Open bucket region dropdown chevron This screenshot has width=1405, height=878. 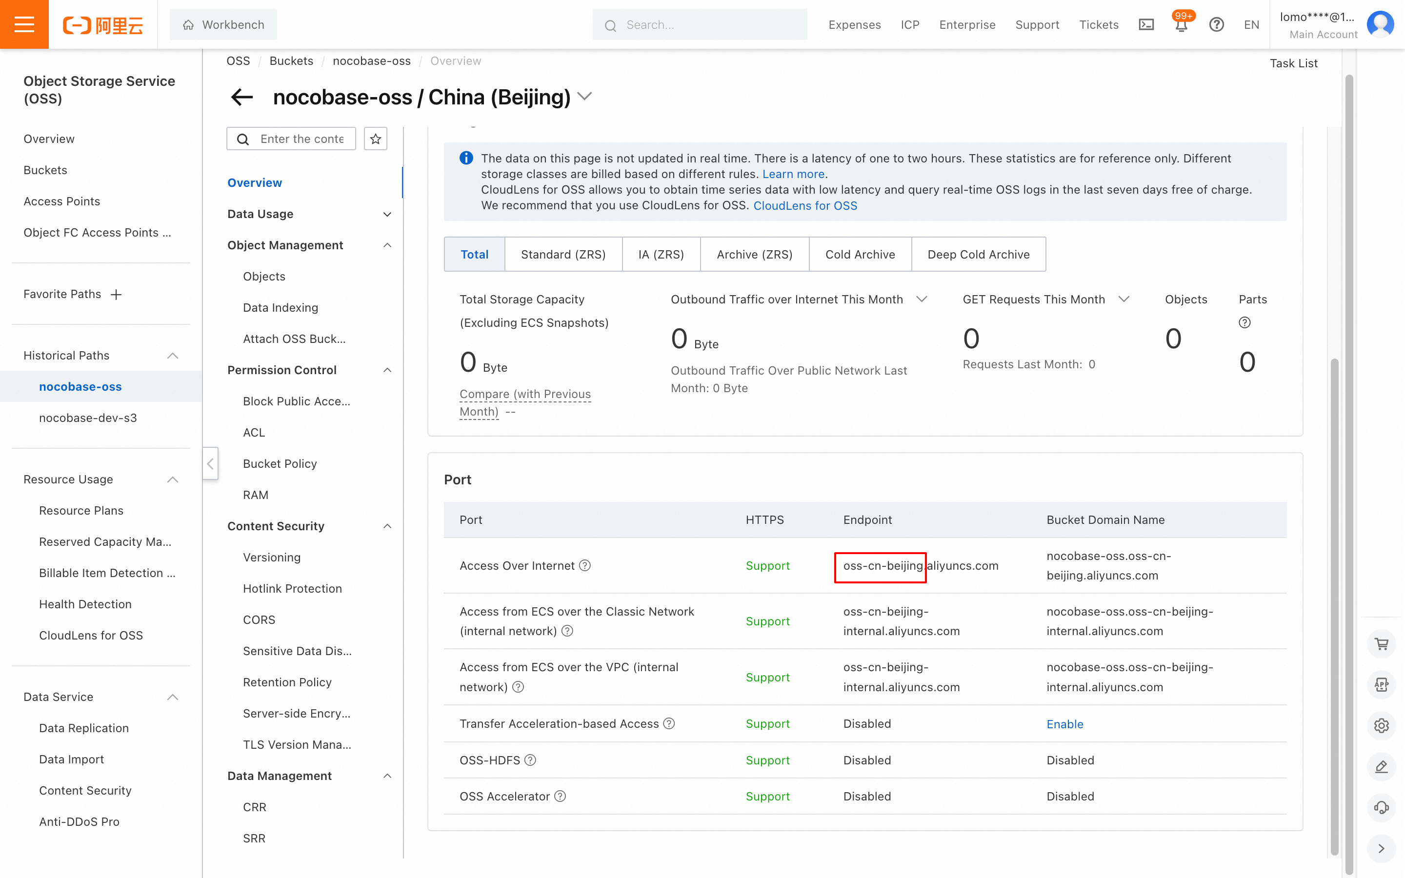click(x=584, y=97)
